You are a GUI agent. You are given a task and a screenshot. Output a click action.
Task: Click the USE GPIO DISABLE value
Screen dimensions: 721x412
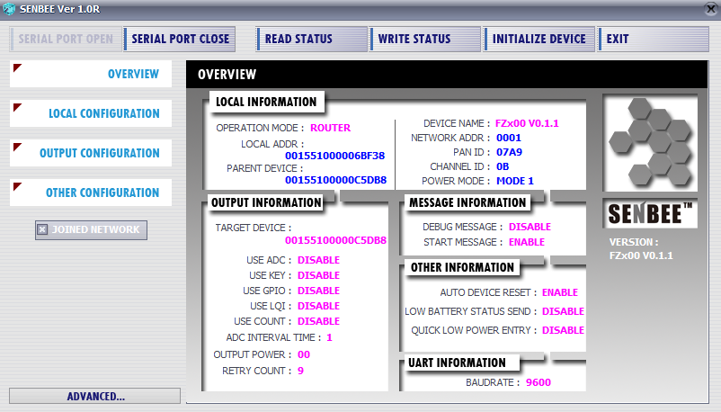318,291
